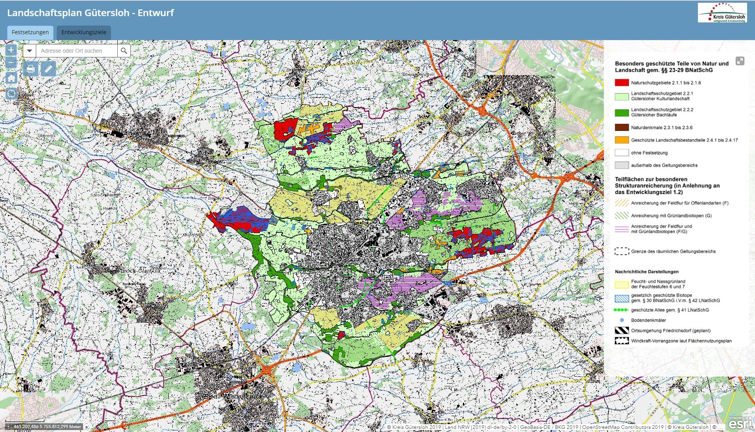This screenshot has width=755, height=432.
Task: Click the esri logo in the corner
Action: pyautogui.click(x=739, y=424)
